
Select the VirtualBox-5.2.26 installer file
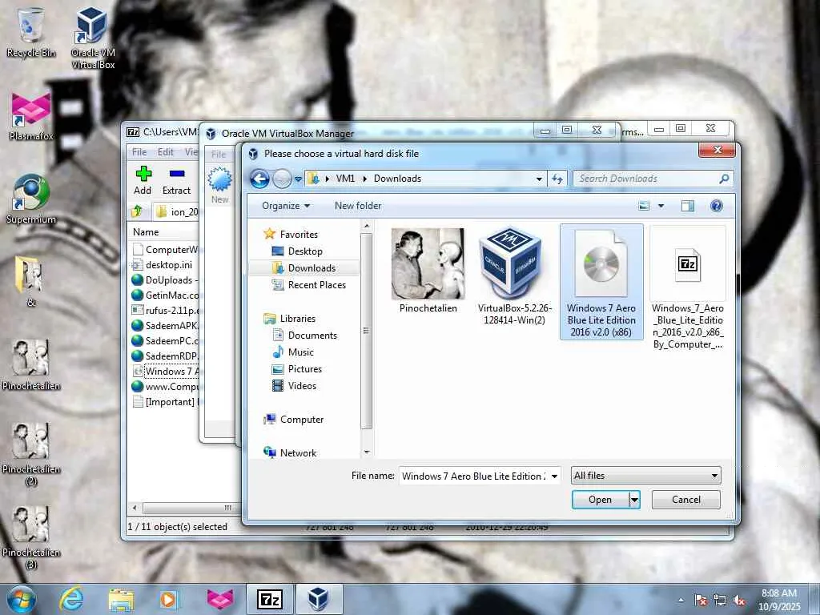(x=514, y=275)
